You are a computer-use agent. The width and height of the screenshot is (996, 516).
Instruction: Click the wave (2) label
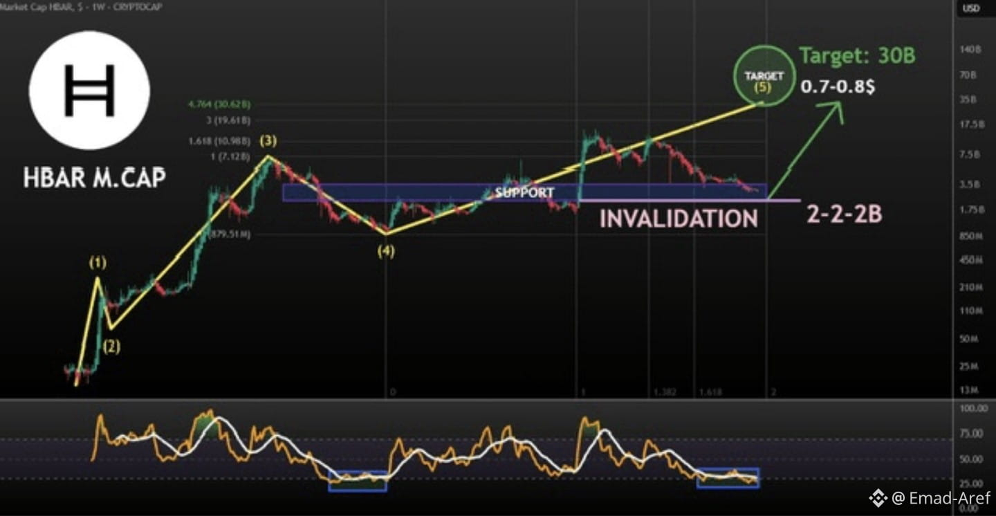pos(111,347)
